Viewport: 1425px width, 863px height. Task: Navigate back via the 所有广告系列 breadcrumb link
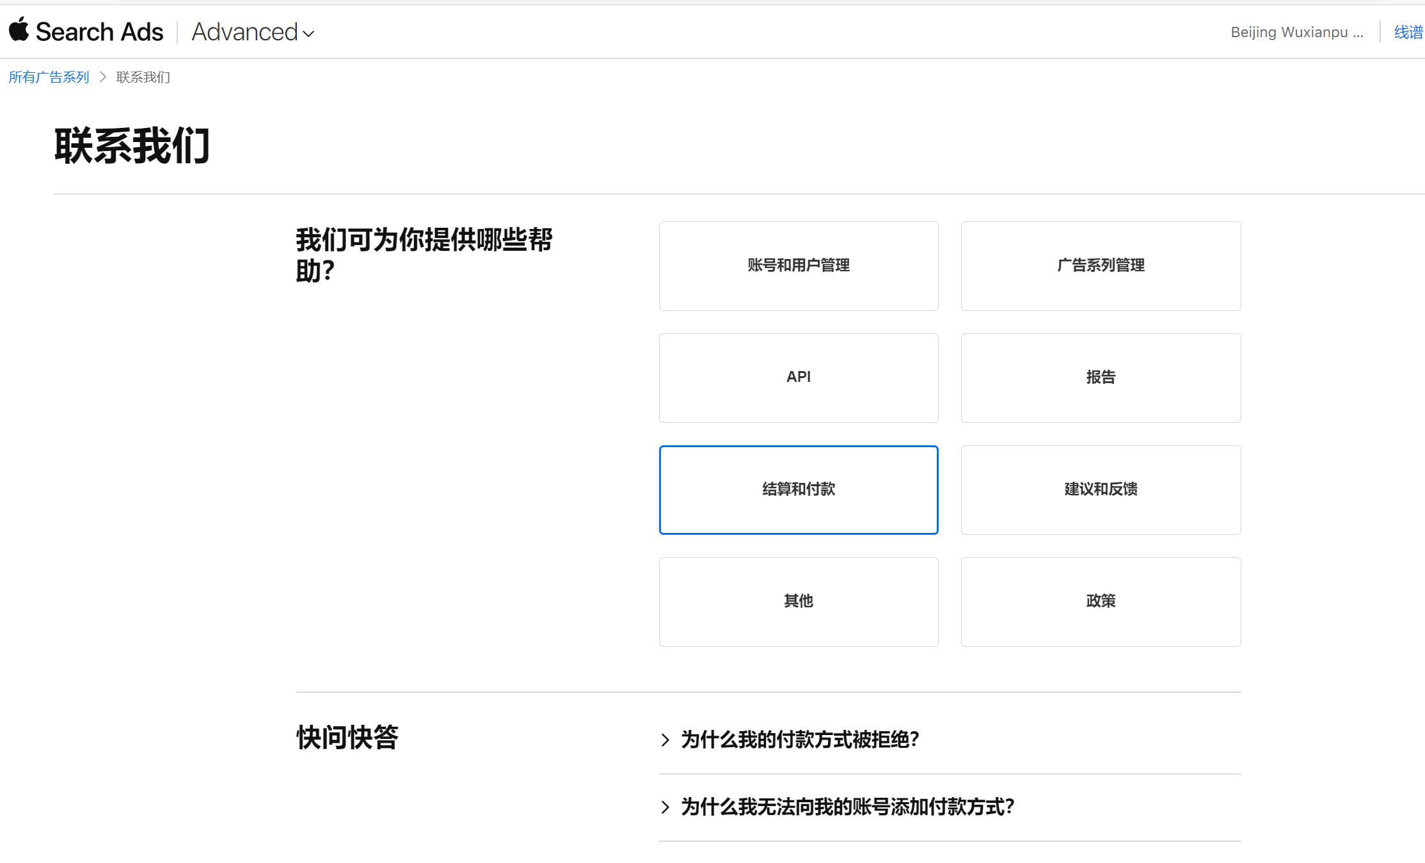48,77
